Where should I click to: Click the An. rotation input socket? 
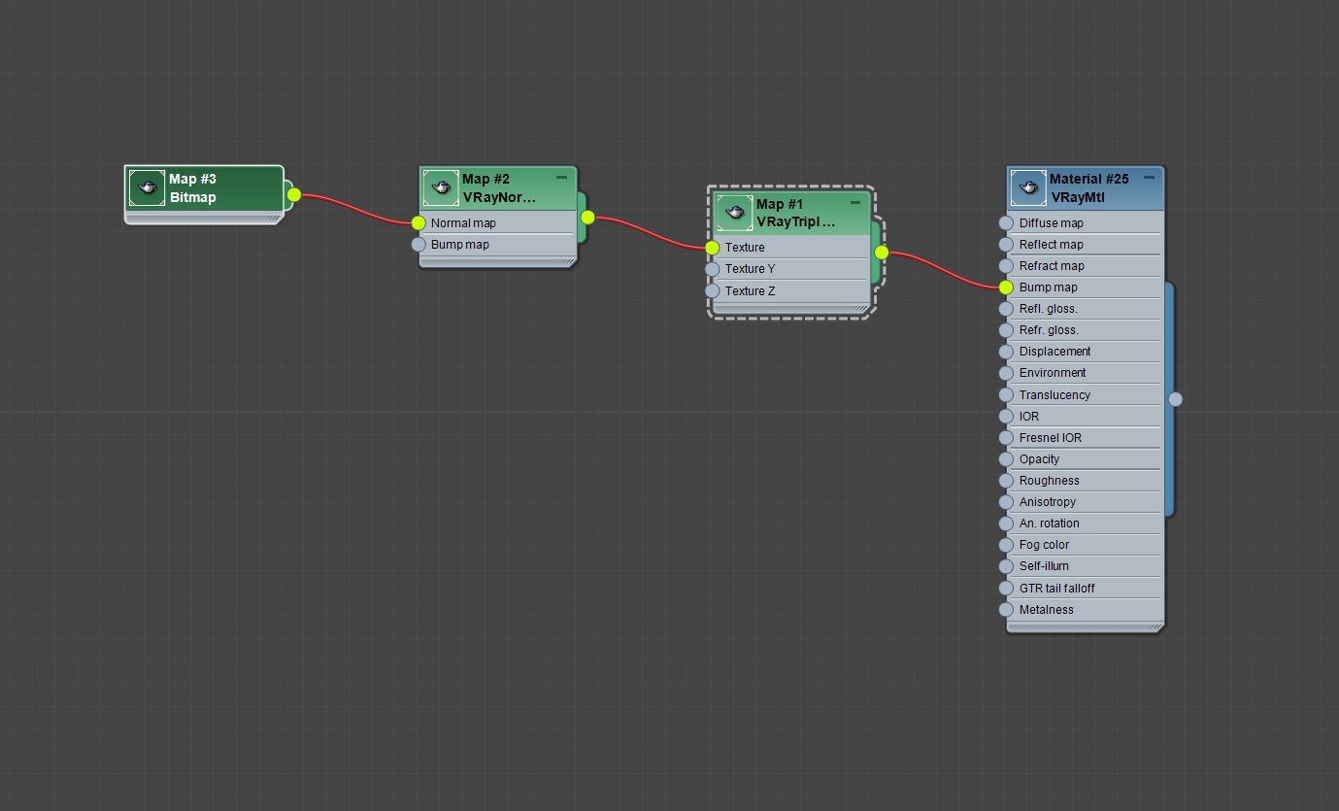(x=1006, y=524)
